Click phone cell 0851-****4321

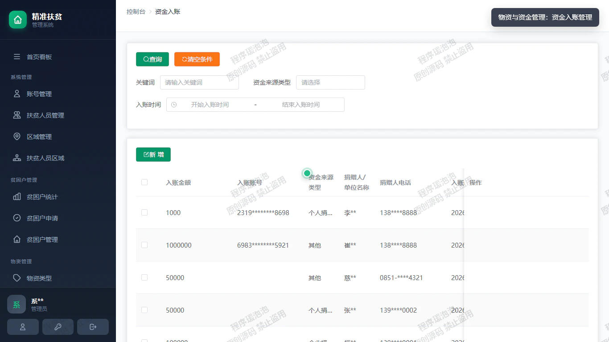click(401, 278)
